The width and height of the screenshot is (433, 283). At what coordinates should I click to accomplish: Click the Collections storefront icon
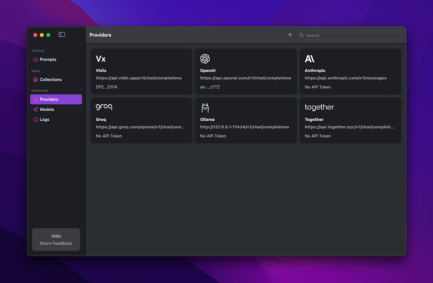[x=35, y=80]
